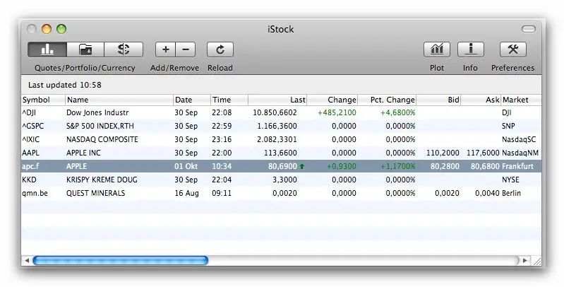
Task: Click the 2.082,3301 last price
Action: pyautogui.click(x=277, y=139)
